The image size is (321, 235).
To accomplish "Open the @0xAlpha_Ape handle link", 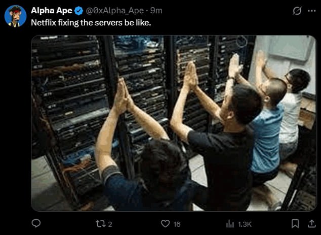I will [x=114, y=11].
